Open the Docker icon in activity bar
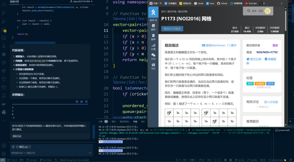 [x=4, y=104]
